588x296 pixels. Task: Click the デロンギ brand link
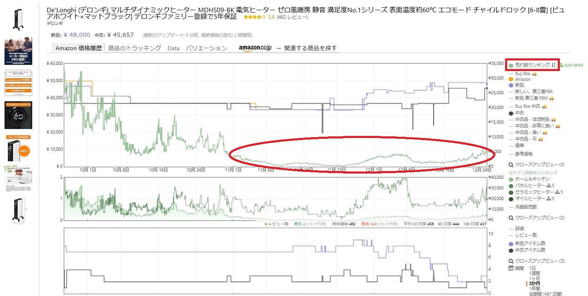click(54, 23)
